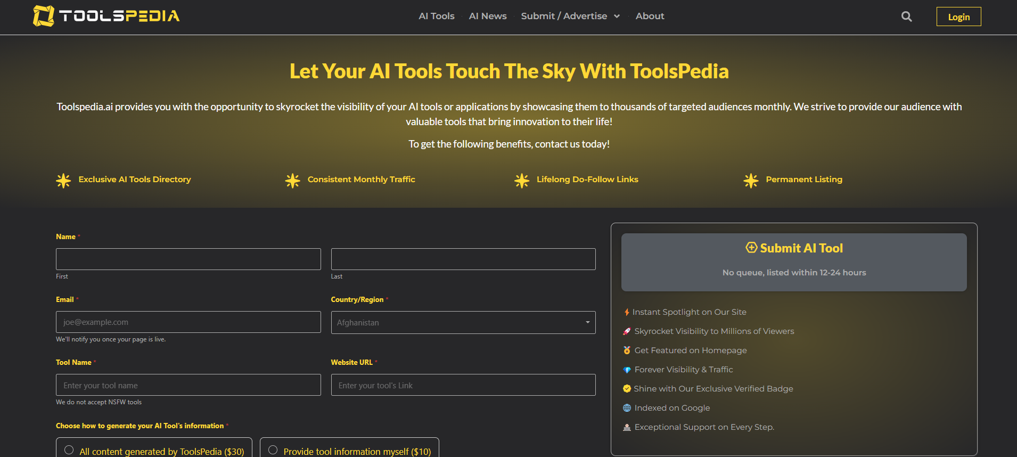The width and height of the screenshot is (1017, 457).
Task: Click 'Skyrocket Visibility to Millions of Viewers'
Action: 714,331
